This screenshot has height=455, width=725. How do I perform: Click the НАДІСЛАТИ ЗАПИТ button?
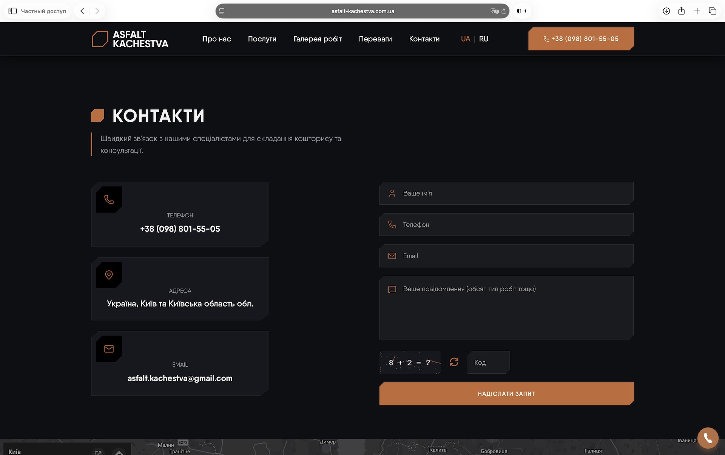[x=506, y=394]
